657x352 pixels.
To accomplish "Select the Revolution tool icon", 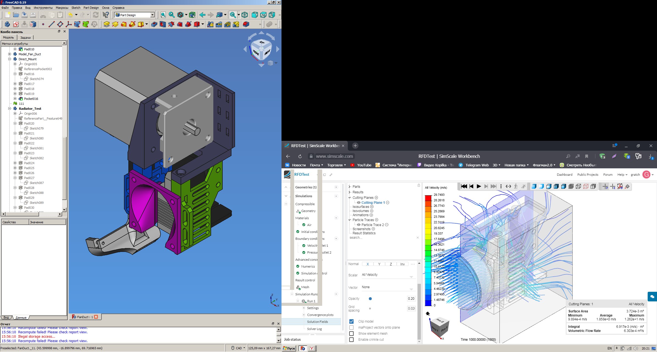I will pos(115,24).
